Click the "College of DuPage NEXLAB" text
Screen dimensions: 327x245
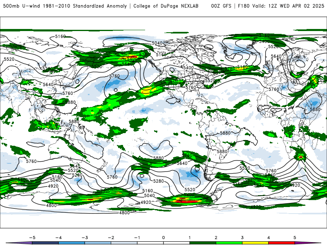166,6
